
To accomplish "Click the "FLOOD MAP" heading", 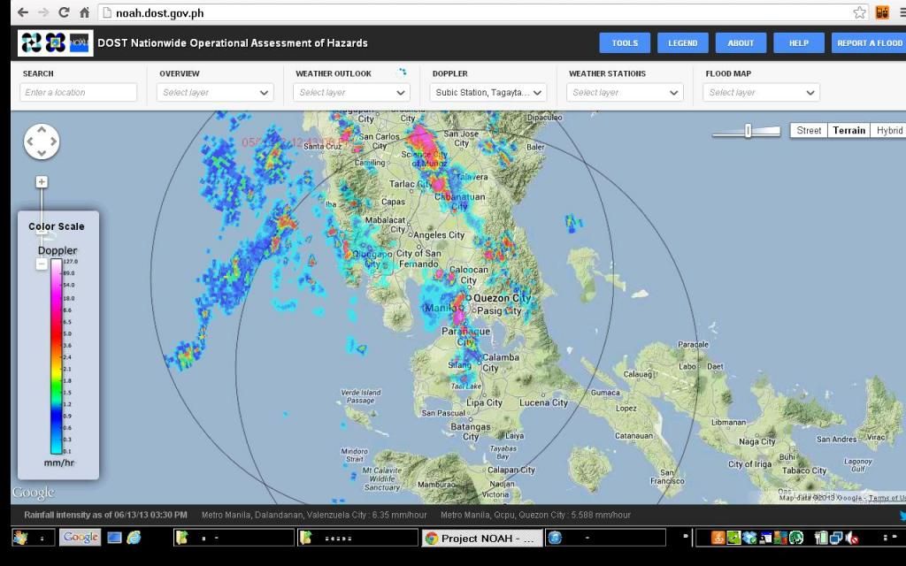I will pyautogui.click(x=728, y=73).
